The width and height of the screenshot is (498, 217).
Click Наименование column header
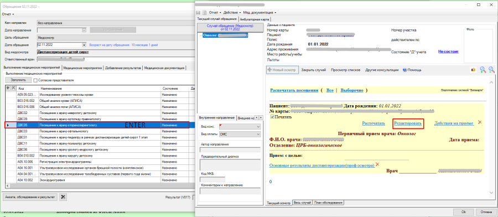click(x=100, y=88)
